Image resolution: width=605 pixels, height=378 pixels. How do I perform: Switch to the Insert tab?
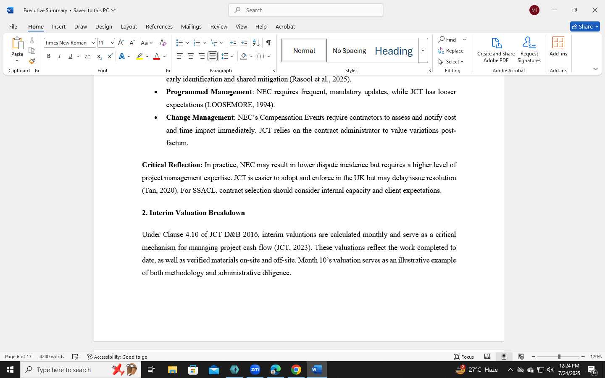59,26
